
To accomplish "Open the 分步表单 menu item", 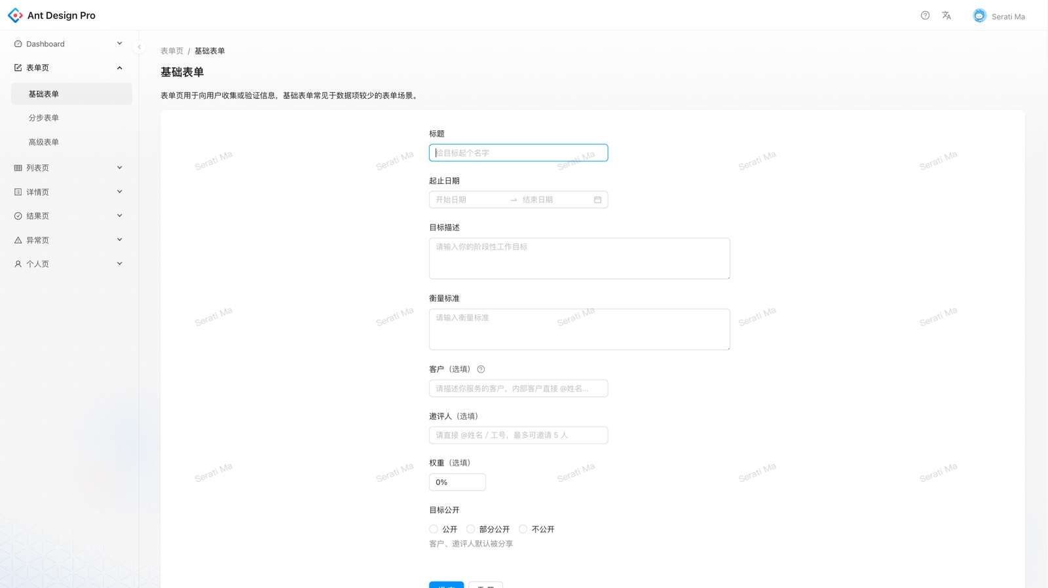I will click(71, 118).
